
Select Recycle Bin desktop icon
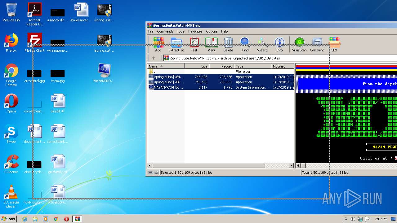(x=11, y=12)
